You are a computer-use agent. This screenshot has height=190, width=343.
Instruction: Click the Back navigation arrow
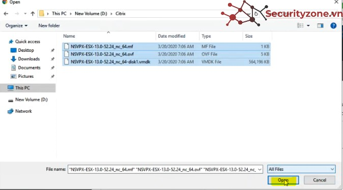[x=6, y=14]
